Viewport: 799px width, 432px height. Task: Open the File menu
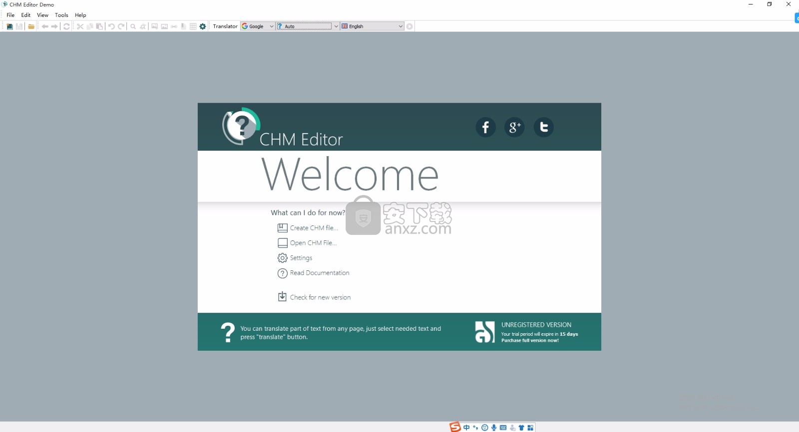(x=10, y=15)
